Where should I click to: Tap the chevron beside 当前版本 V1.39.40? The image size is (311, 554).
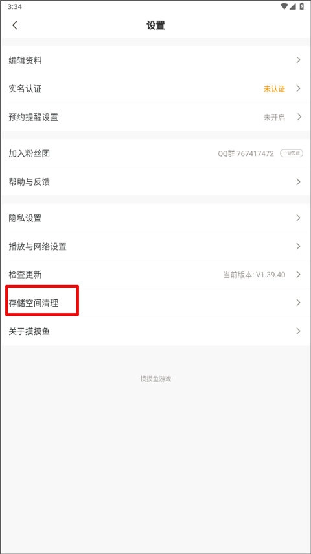click(298, 274)
